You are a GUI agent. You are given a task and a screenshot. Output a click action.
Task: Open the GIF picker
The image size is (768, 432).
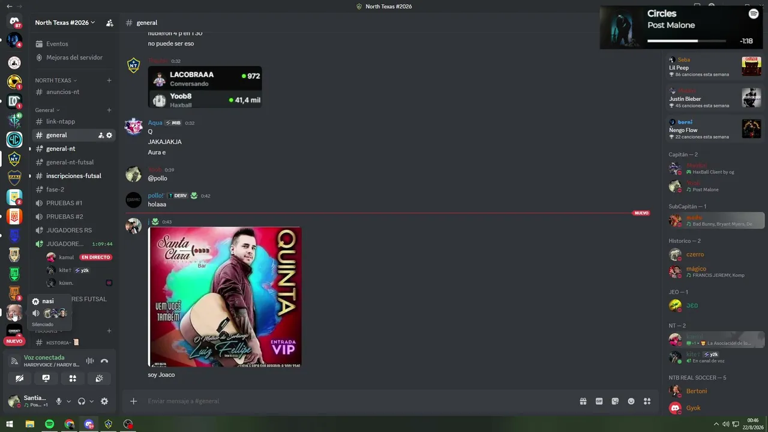coord(599,401)
